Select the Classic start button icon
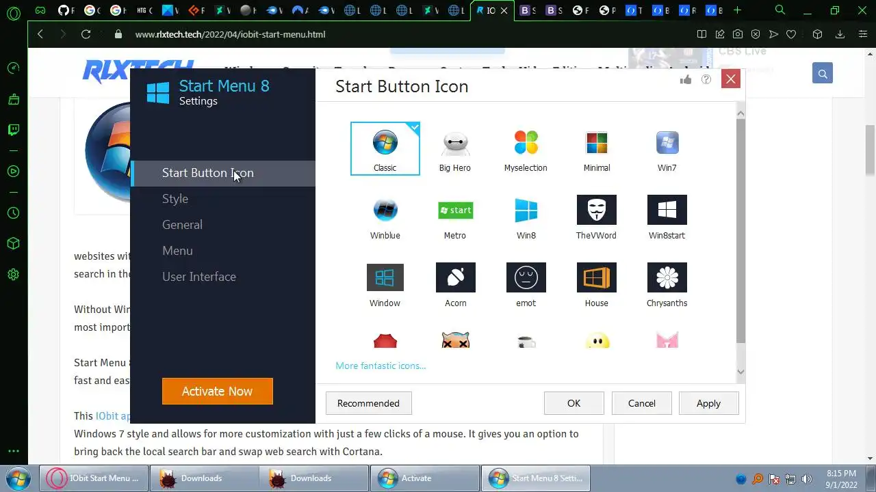The height and width of the screenshot is (492, 876). click(x=385, y=148)
